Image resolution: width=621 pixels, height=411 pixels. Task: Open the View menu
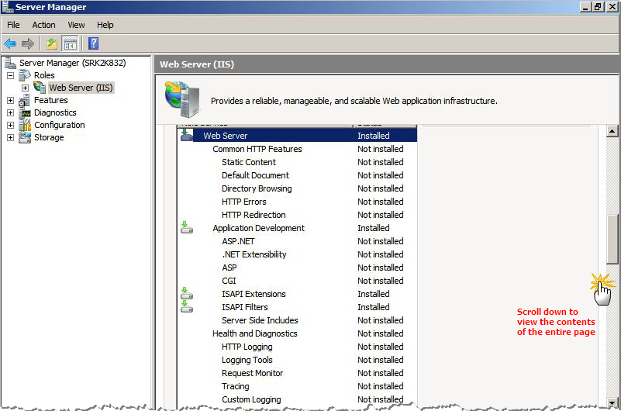76,25
